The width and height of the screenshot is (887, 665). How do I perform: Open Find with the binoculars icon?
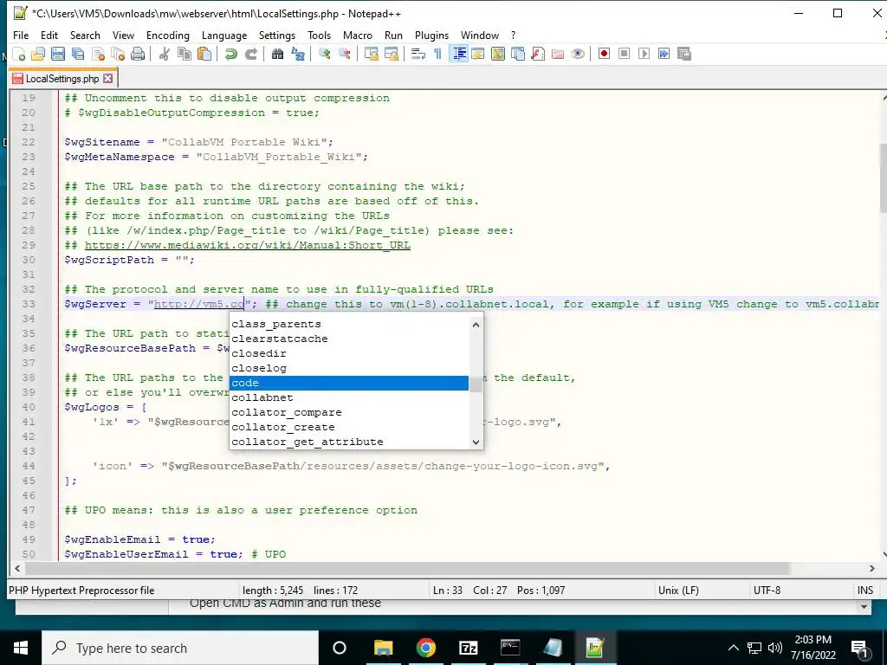277,54
